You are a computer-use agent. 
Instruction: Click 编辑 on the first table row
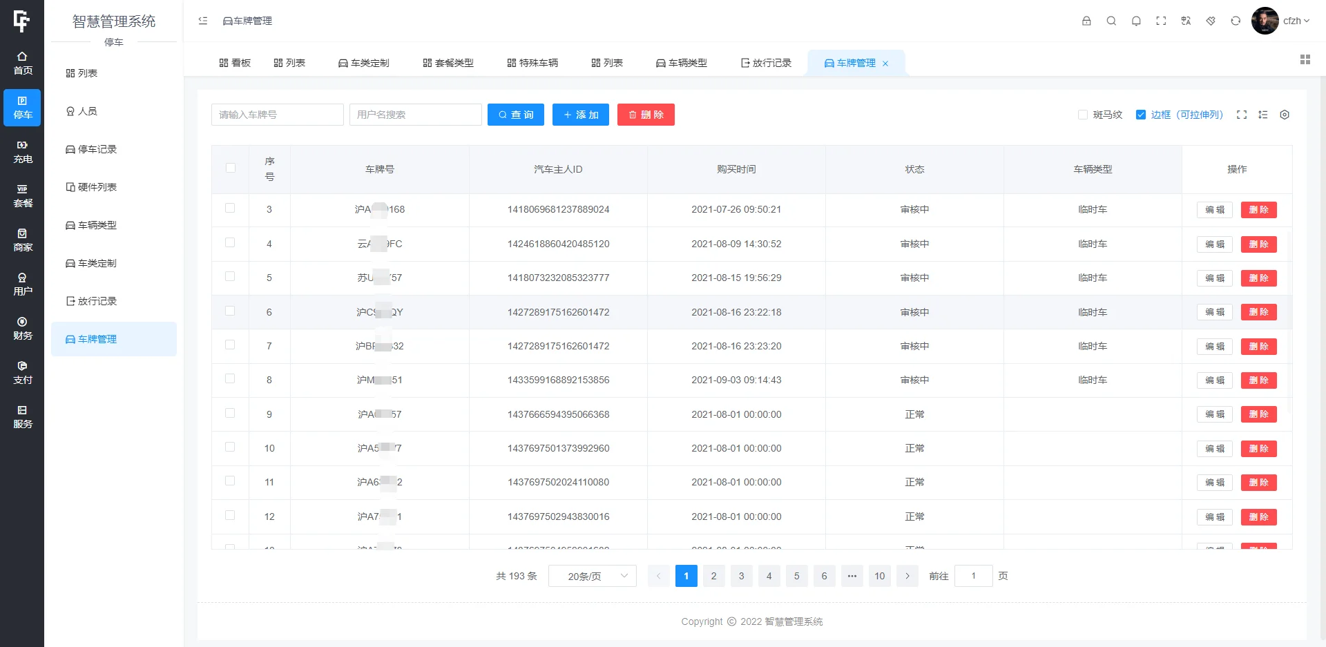[1214, 209]
